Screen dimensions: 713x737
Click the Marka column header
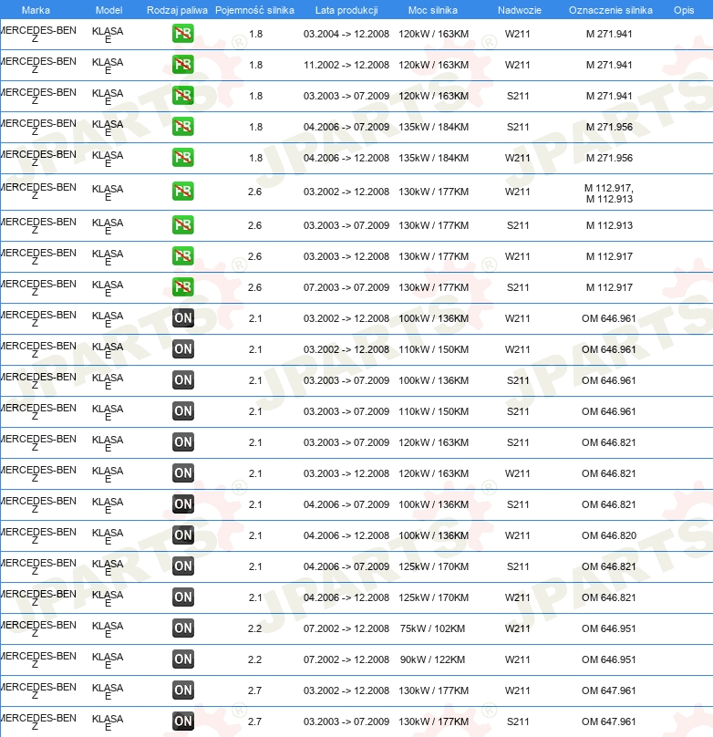(36, 10)
